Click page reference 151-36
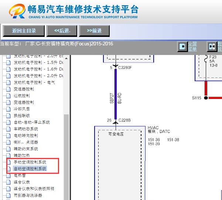This screenshot has height=200, width=222. click(x=154, y=140)
